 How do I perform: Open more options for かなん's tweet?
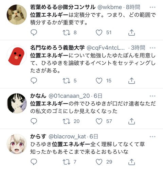[152, 96]
